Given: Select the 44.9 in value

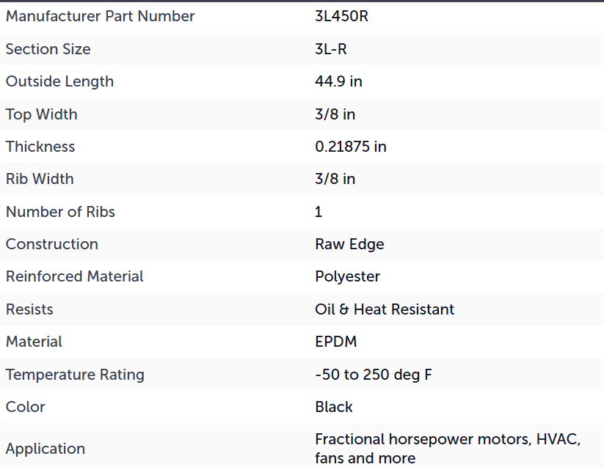Looking at the screenshot, I should 338,81.
